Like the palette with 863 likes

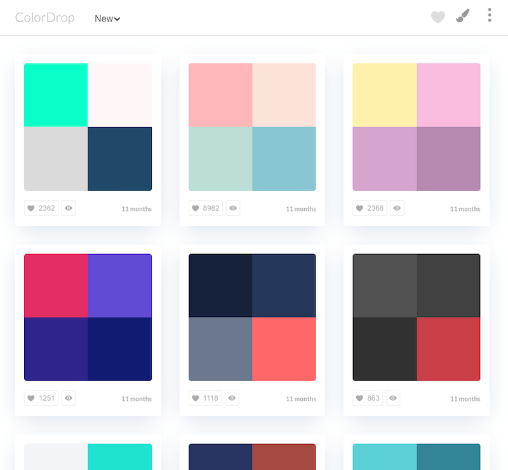tap(368, 398)
